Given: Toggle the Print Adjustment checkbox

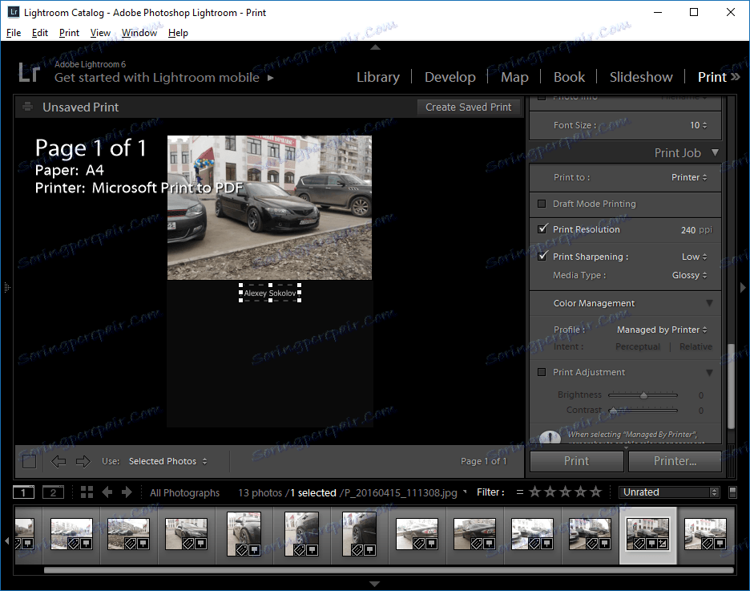Looking at the screenshot, I should 542,372.
